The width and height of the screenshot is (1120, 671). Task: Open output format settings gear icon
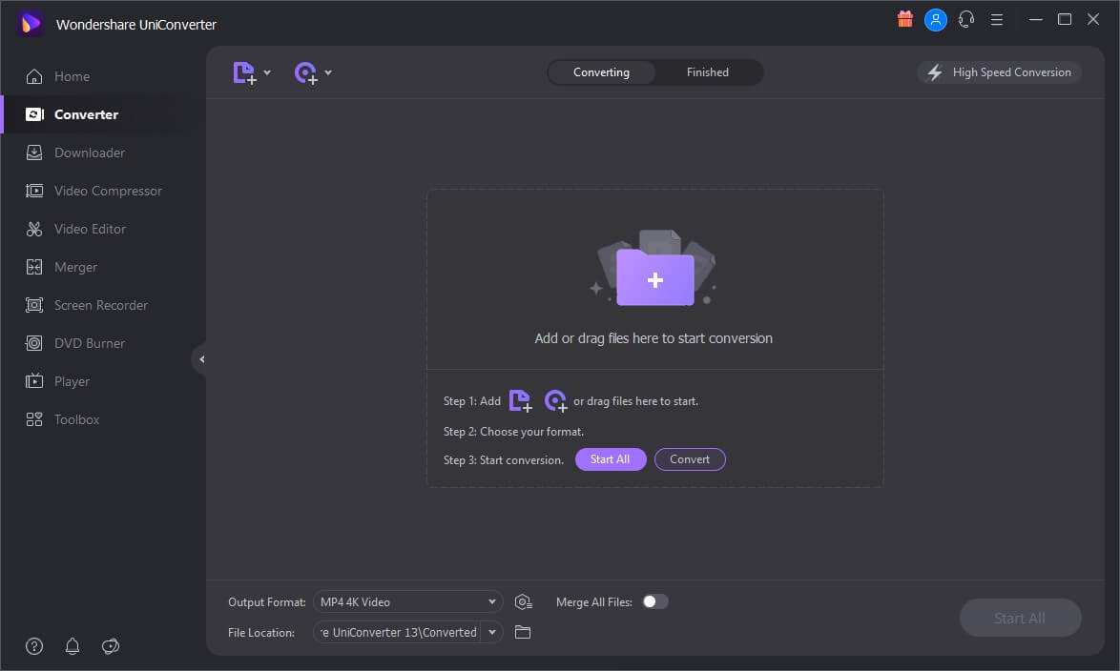tap(524, 601)
